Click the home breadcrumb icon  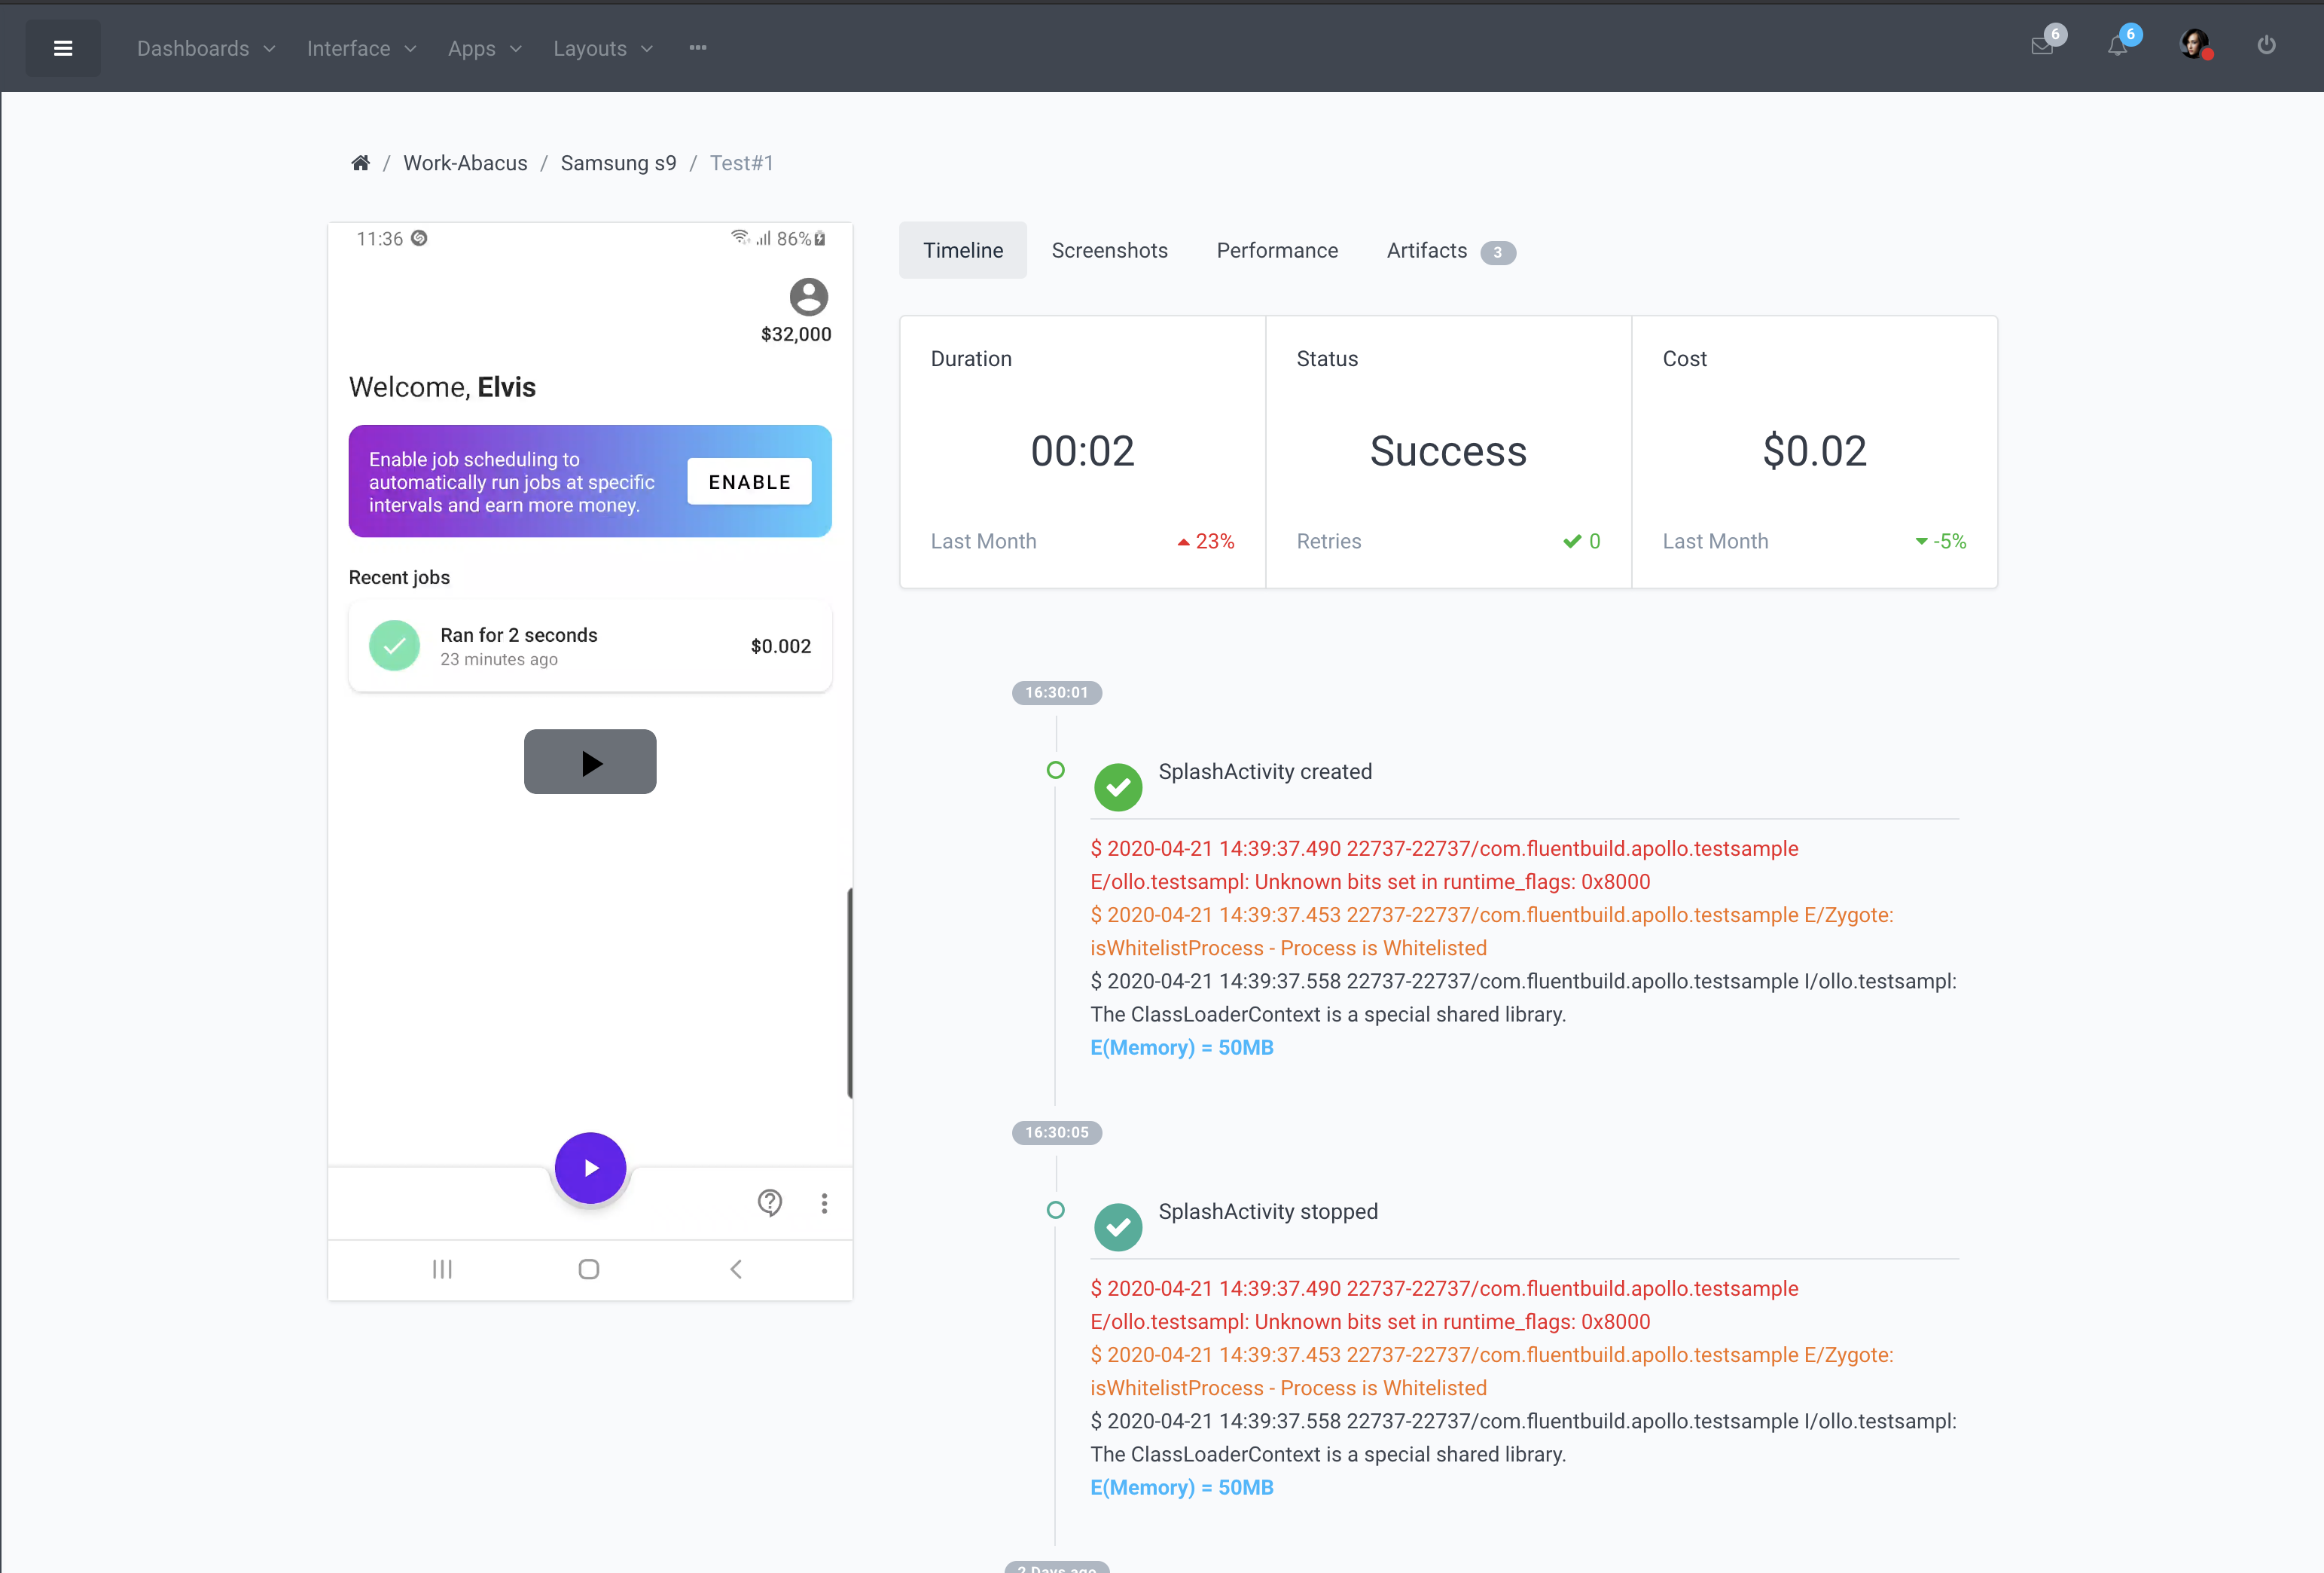pos(360,161)
